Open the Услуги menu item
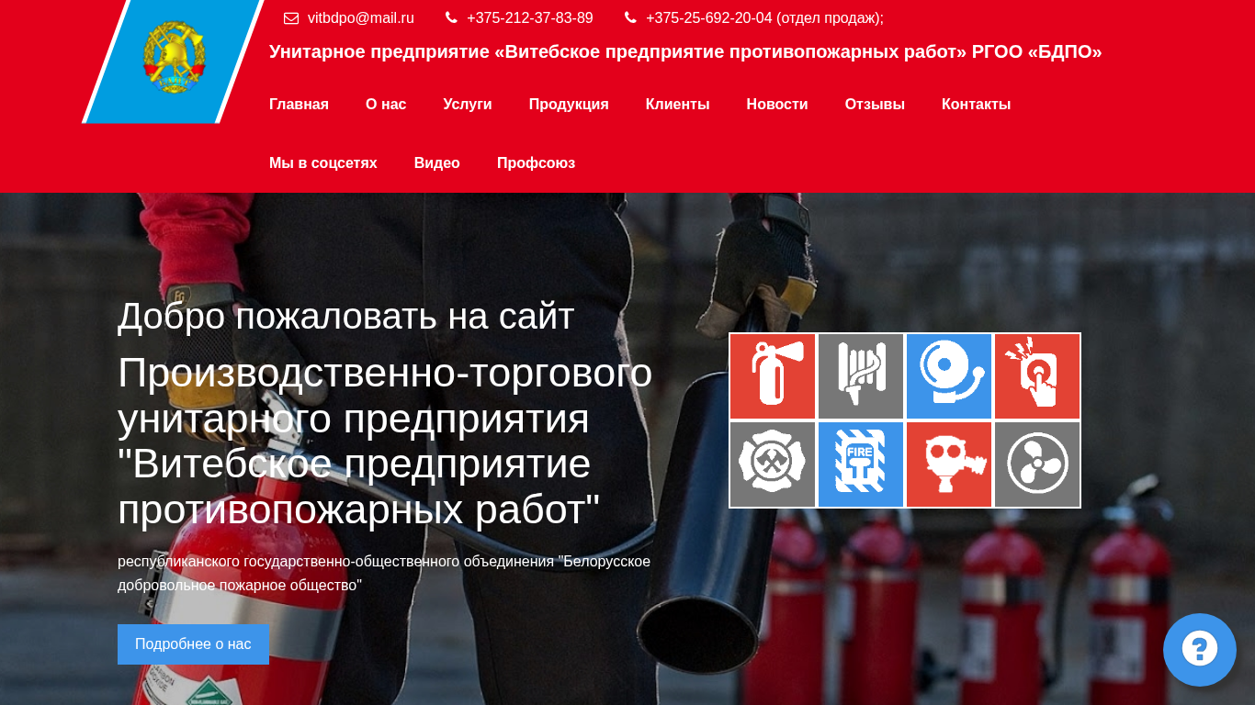This screenshot has height=705, width=1255. pyautogui.click(x=468, y=105)
